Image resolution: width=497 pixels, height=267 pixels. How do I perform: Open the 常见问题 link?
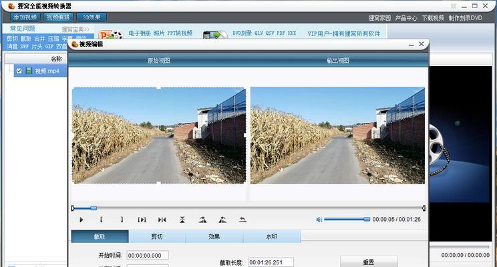[22, 29]
